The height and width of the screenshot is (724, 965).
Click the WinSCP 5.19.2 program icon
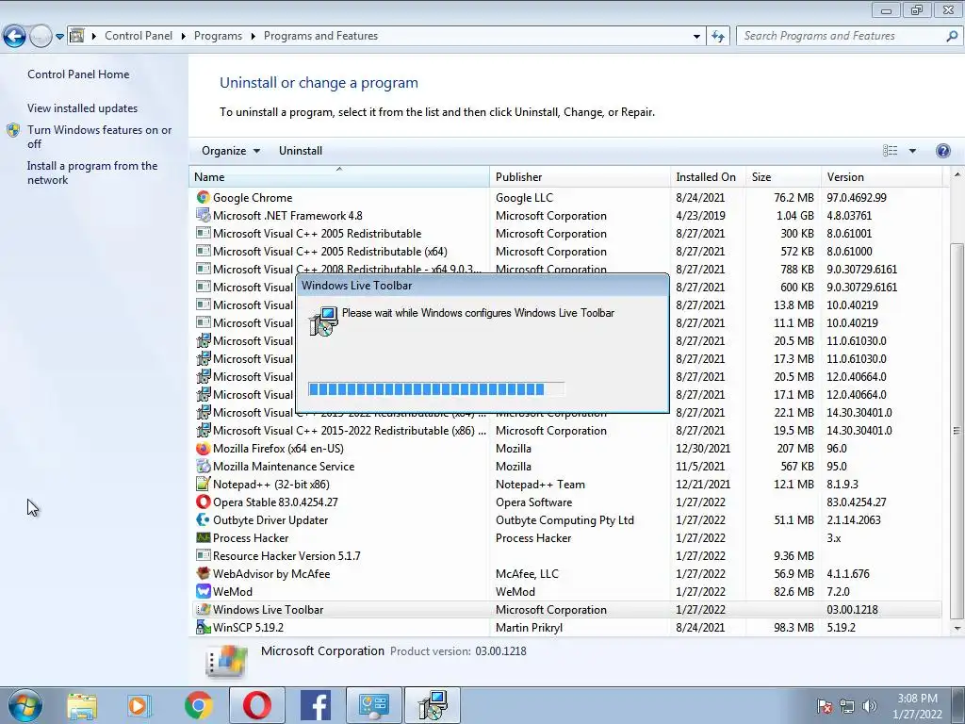(x=204, y=627)
